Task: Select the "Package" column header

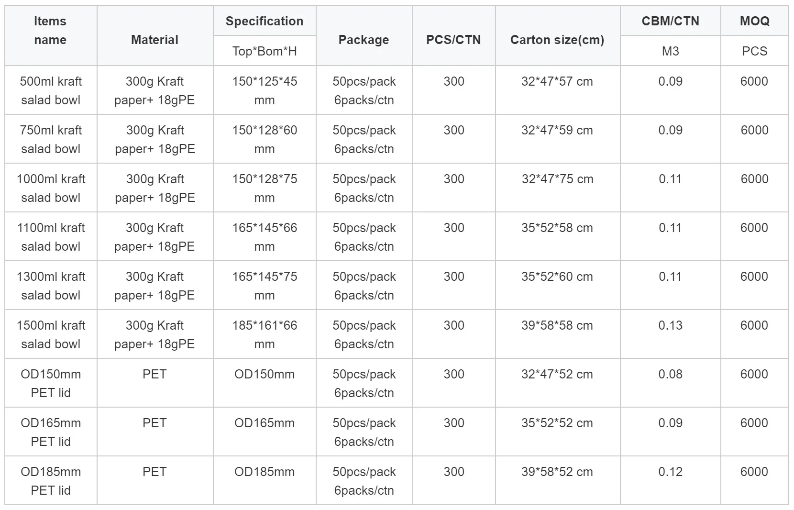Action: point(364,40)
